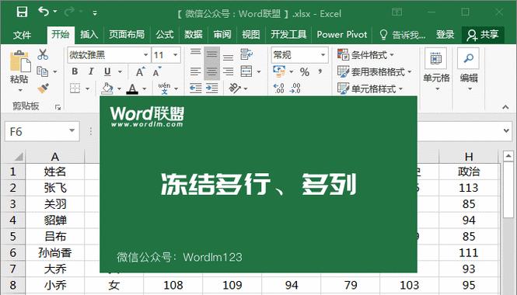Toggle Bottom Align icon
The width and height of the screenshot is (517, 295).
228,57
